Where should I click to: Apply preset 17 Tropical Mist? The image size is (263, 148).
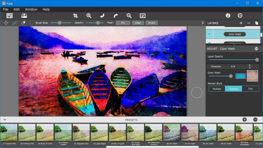point(9,132)
